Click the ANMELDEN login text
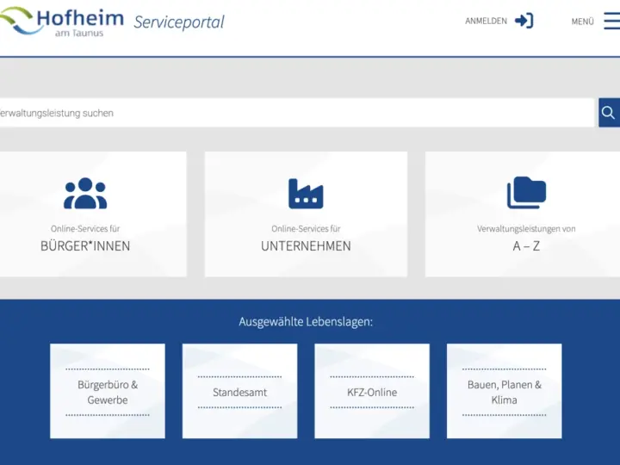 point(486,21)
